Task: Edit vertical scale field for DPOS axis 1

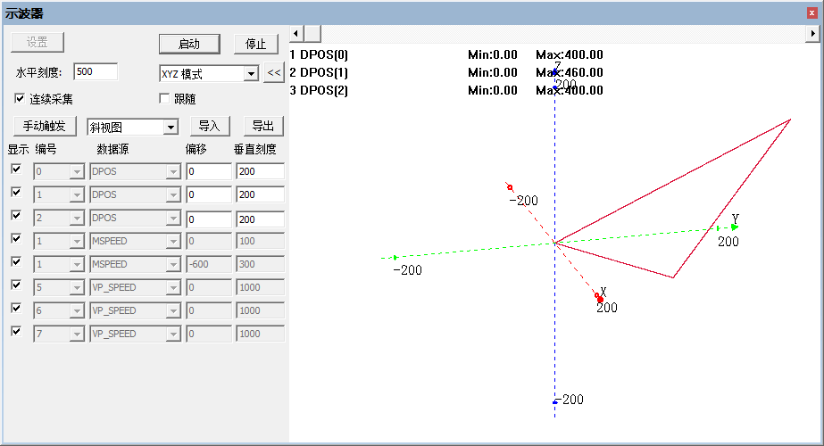Action: [260, 194]
